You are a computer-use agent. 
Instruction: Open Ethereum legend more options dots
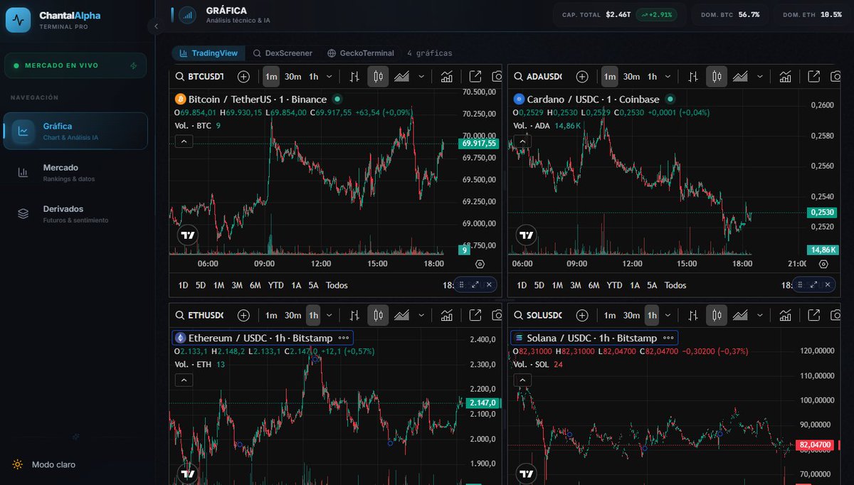click(x=344, y=338)
